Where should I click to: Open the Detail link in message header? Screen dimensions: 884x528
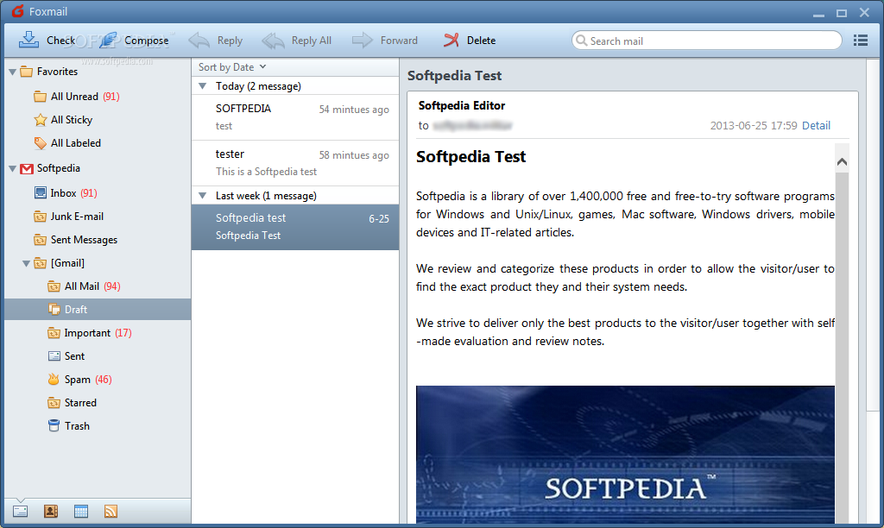coord(816,125)
